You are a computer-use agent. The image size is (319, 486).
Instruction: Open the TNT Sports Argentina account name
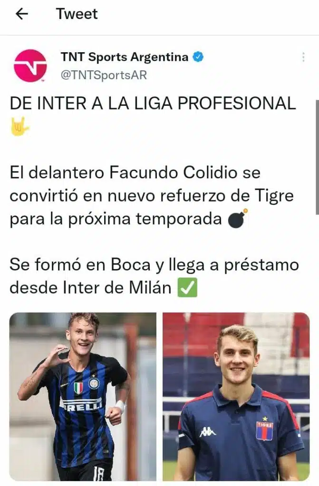point(125,57)
